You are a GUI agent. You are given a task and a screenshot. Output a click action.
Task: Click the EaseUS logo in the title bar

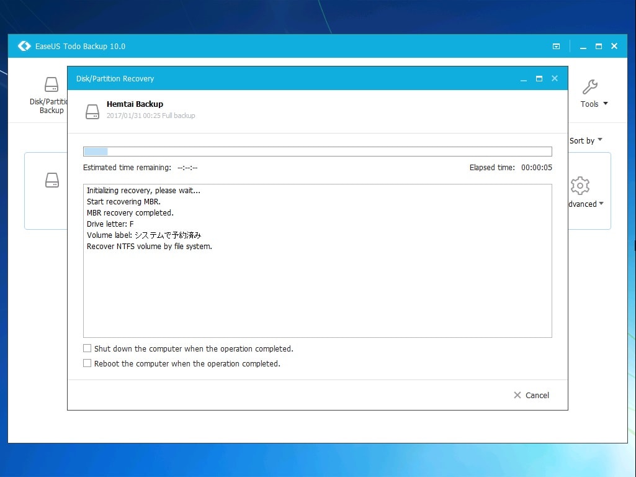[x=24, y=46]
